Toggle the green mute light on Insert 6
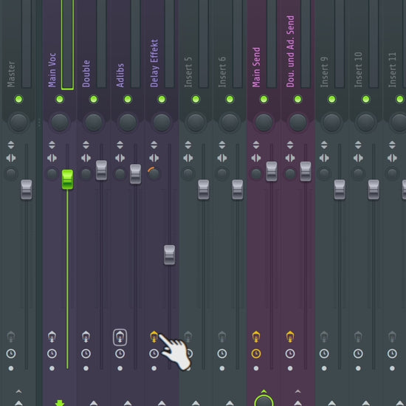The image size is (406, 406). pyautogui.click(x=230, y=99)
